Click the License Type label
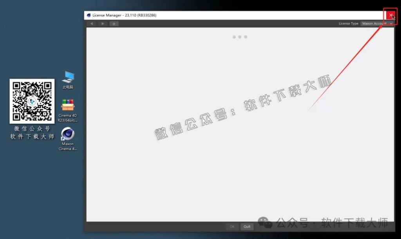The width and height of the screenshot is (401, 239). click(348, 23)
